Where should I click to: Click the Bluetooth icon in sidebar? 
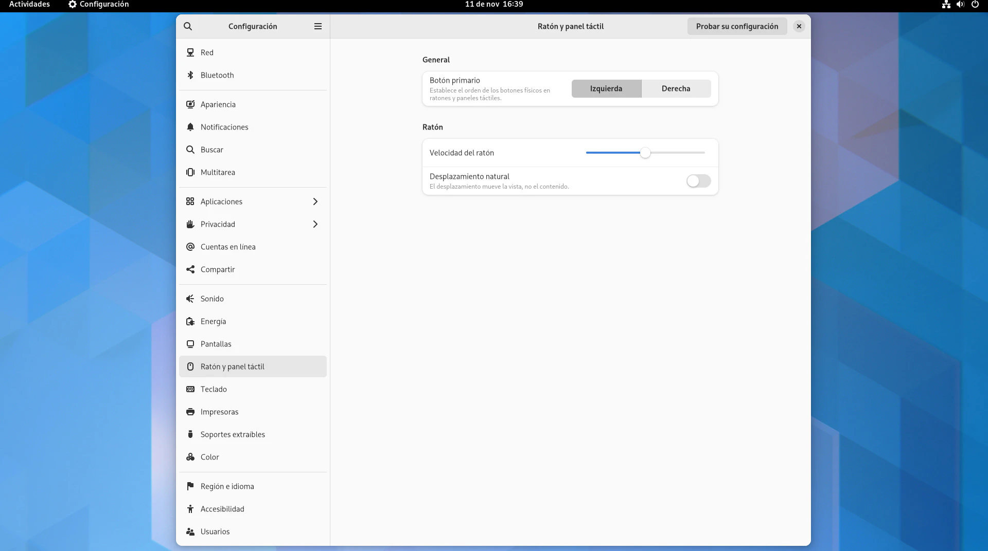point(190,75)
